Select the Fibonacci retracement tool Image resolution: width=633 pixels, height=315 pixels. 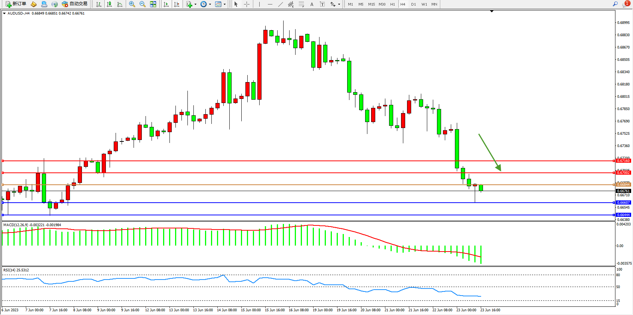[x=301, y=4]
